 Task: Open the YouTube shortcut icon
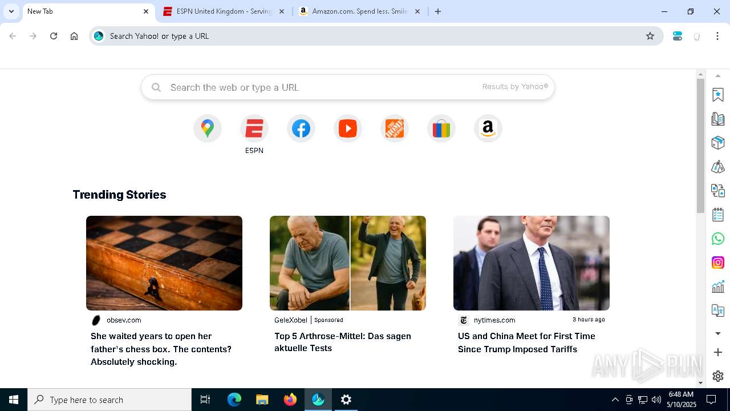[x=348, y=128]
